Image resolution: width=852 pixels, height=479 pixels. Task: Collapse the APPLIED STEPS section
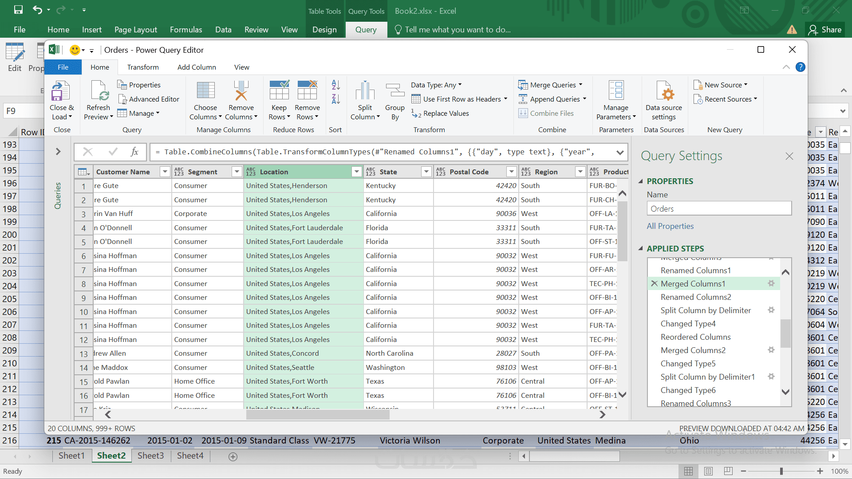[640, 248]
